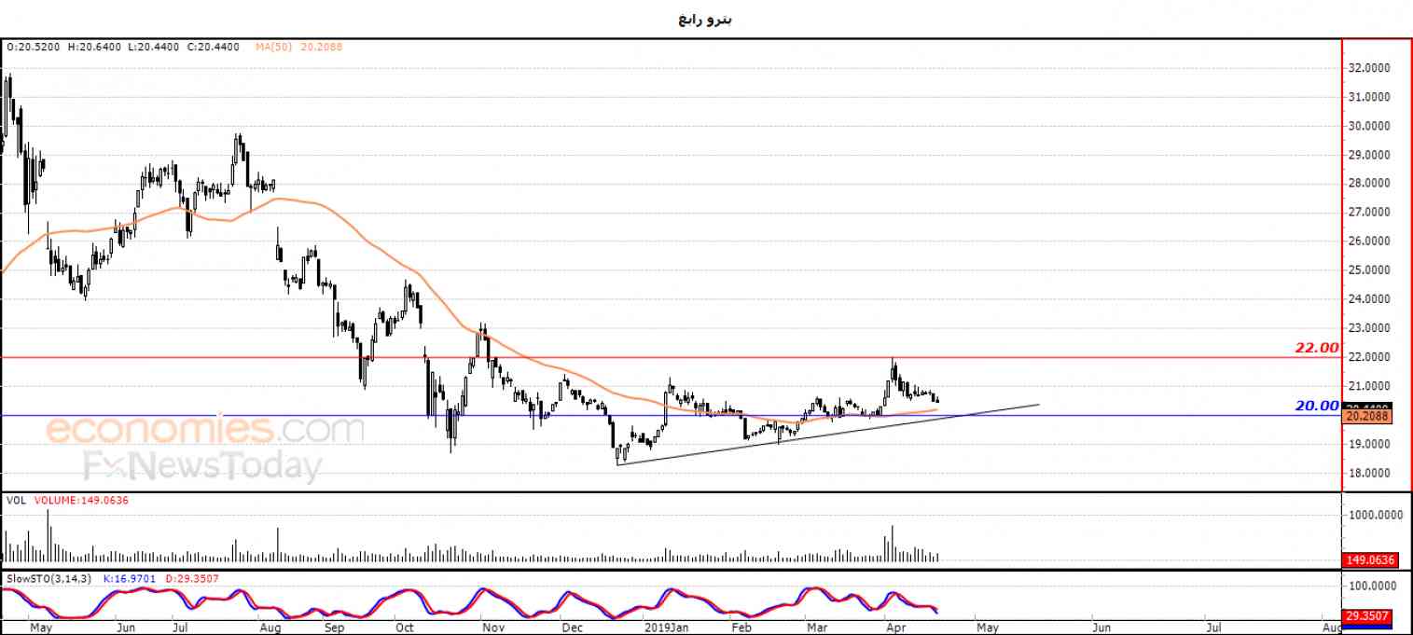Click the stochastic "K:16.9701" value

[132, 579]
